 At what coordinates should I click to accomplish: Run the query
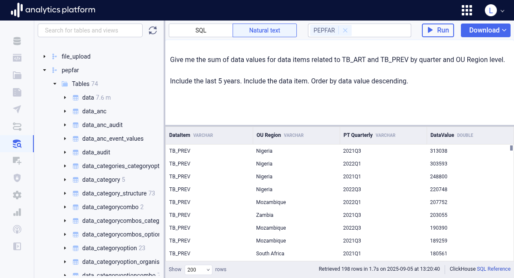[x=438, y=30]
